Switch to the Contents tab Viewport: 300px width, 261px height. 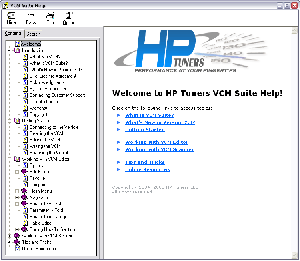[x=13, y=33]
